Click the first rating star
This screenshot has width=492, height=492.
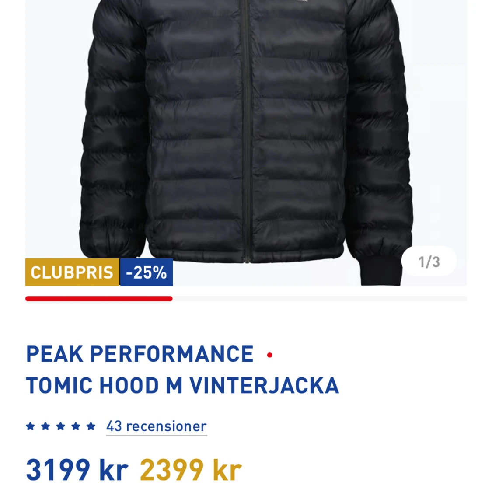click(x=30, y=426)
